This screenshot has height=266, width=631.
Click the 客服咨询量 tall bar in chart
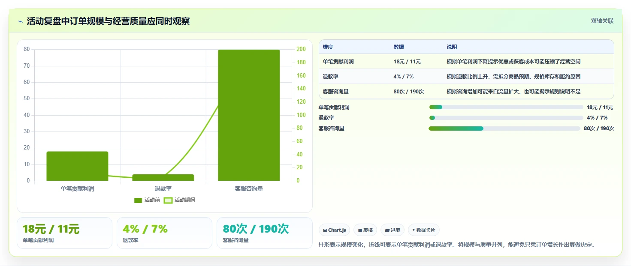pyautogui.click(x=249, y=115)
